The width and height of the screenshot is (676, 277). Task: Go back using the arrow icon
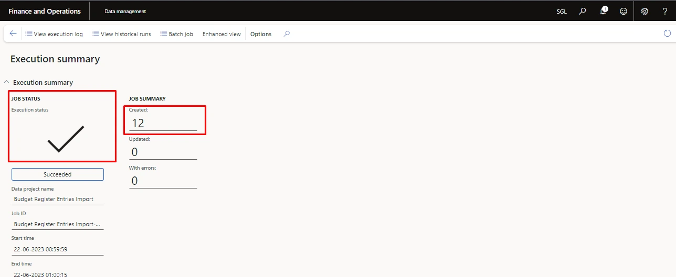[13, 34]
